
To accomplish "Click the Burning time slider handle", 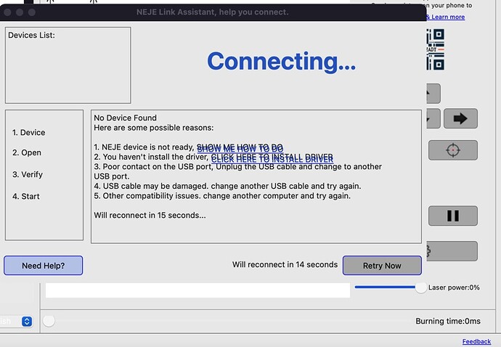I will (x=49, y=321).
